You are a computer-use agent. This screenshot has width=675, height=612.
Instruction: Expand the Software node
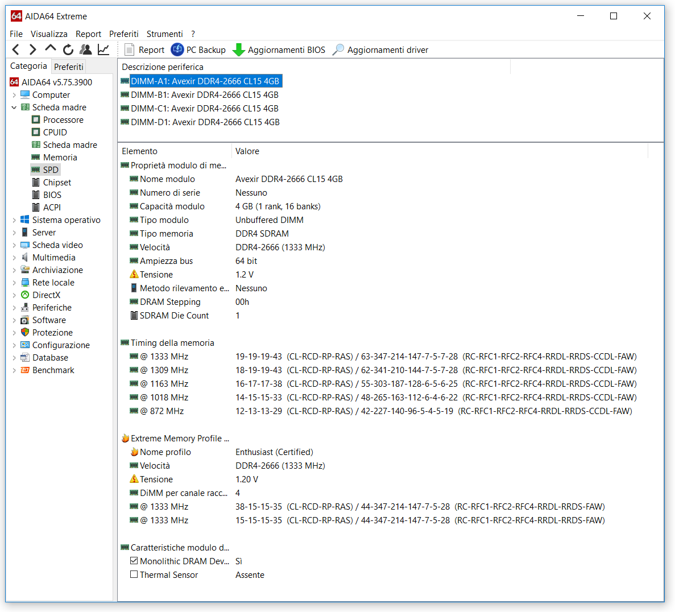coord(14,320)
